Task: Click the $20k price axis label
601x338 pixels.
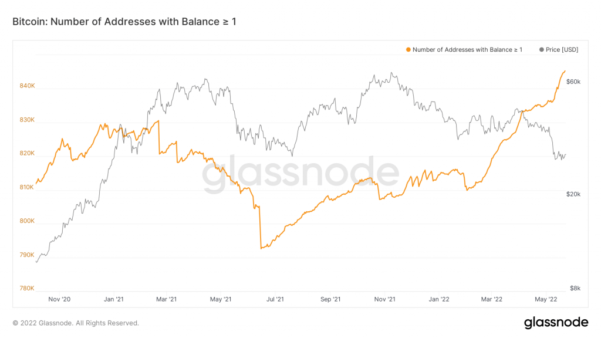Action: click(572, 194)
